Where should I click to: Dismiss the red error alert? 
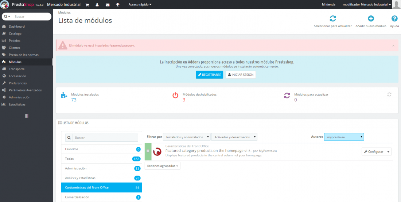click(393, 45)
